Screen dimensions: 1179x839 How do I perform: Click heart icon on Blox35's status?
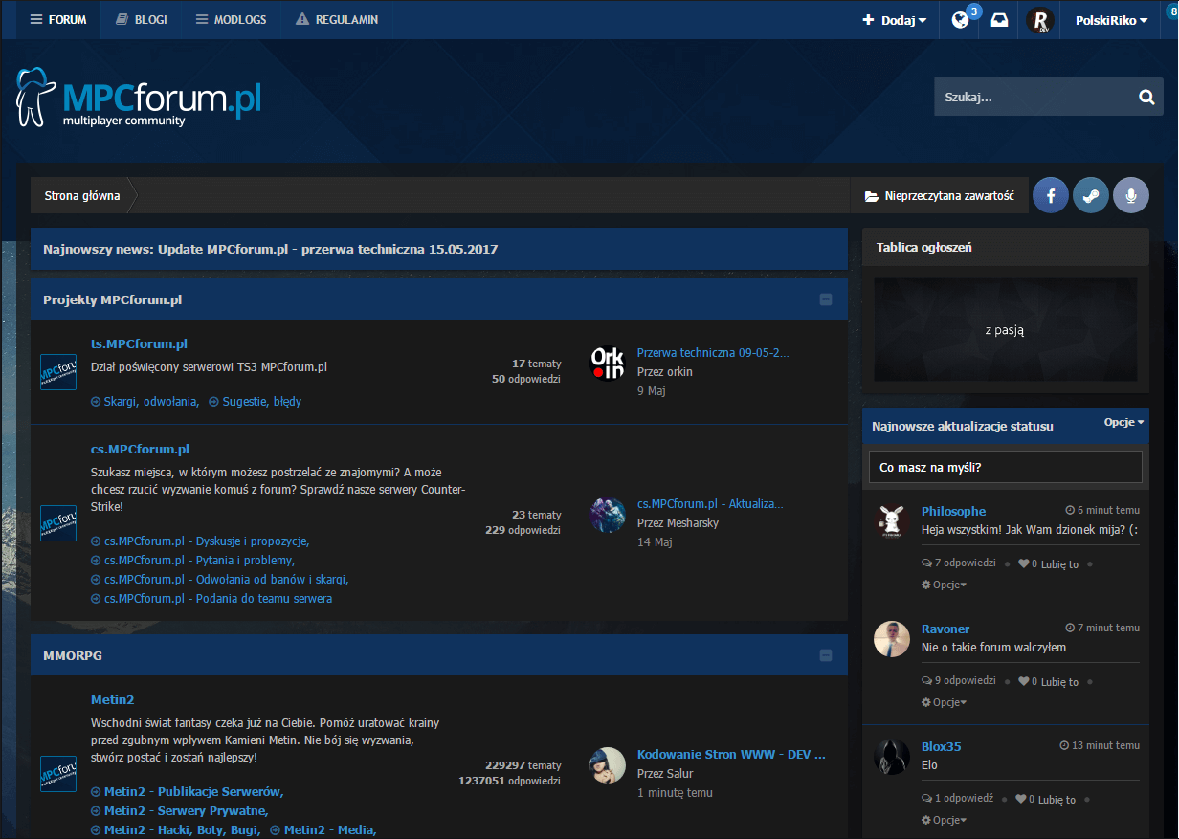(x=1020, y=799)
